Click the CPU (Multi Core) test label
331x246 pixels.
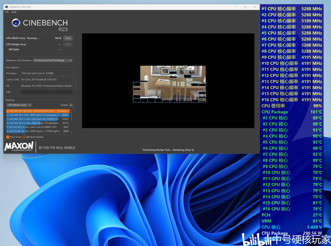click(16, 38)
